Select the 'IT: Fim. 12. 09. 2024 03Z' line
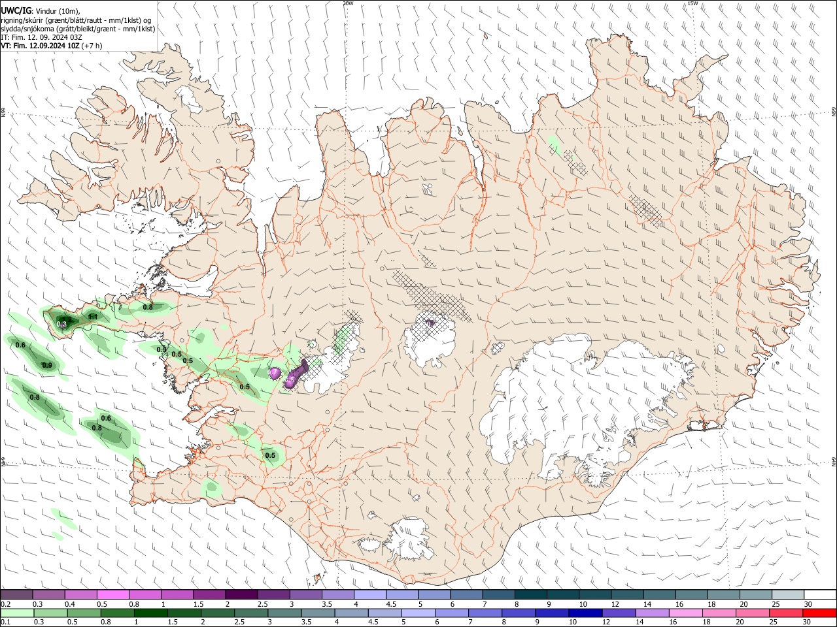Image resolution: width=837 pixels, height=627 pixels. (x=41, y=38)
